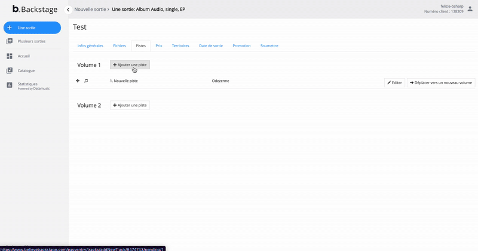Move track to a new volume
The image size is (478, 251).
pyautogui.click(x=441, y=82)
